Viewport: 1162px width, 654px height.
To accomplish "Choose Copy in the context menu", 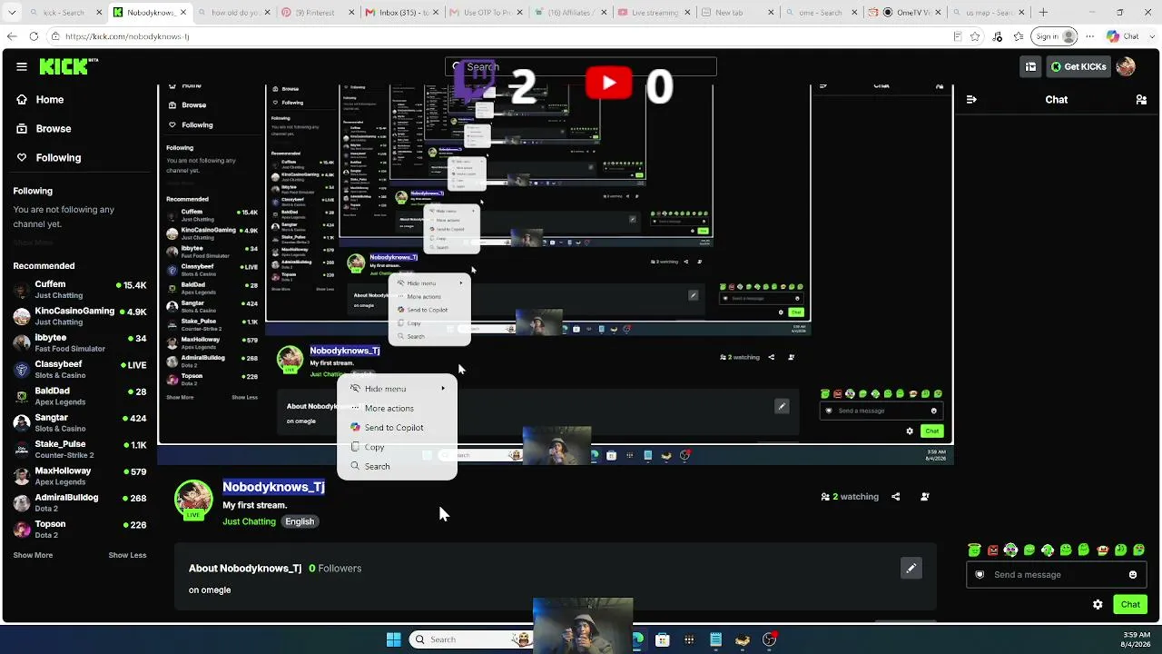I will (x=397, y=448).
